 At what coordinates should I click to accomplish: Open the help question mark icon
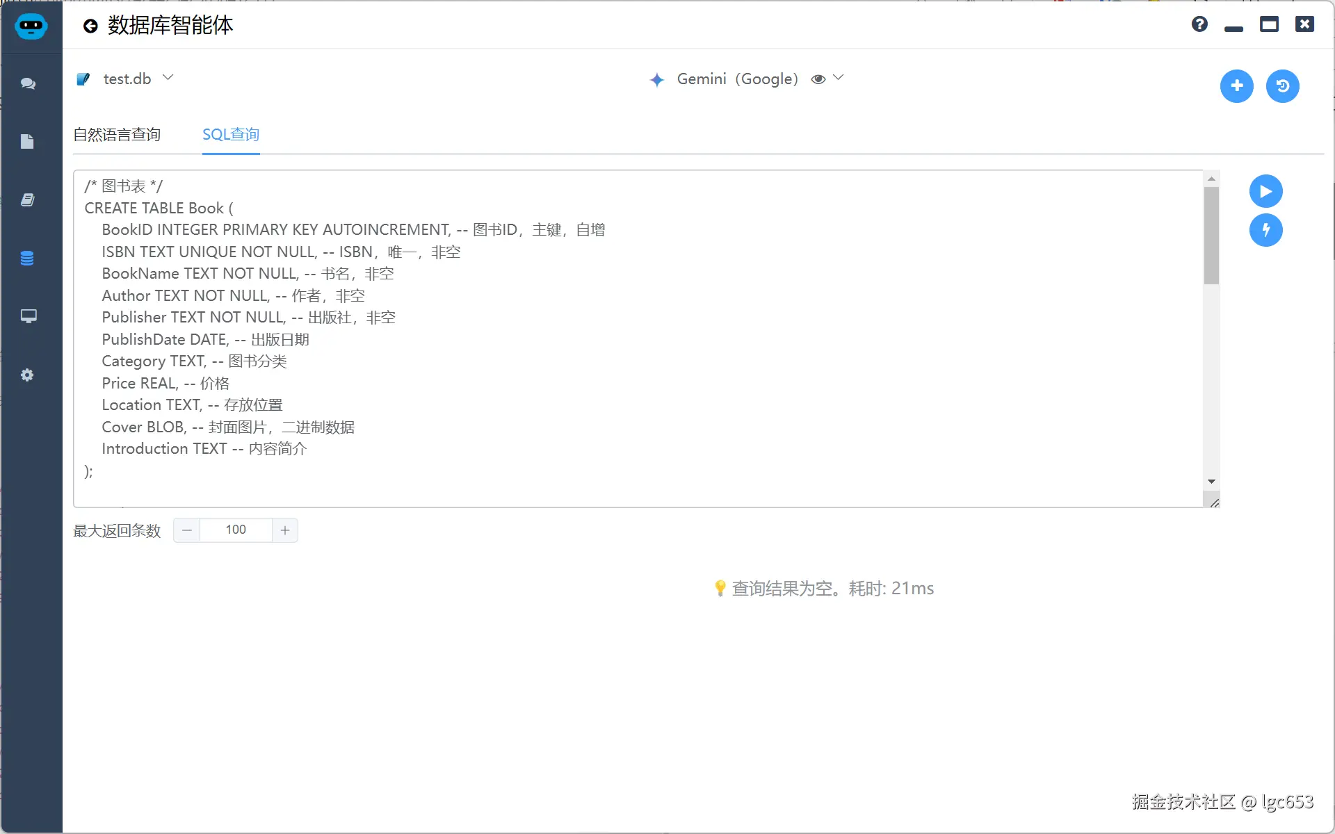click(1199, 24)
